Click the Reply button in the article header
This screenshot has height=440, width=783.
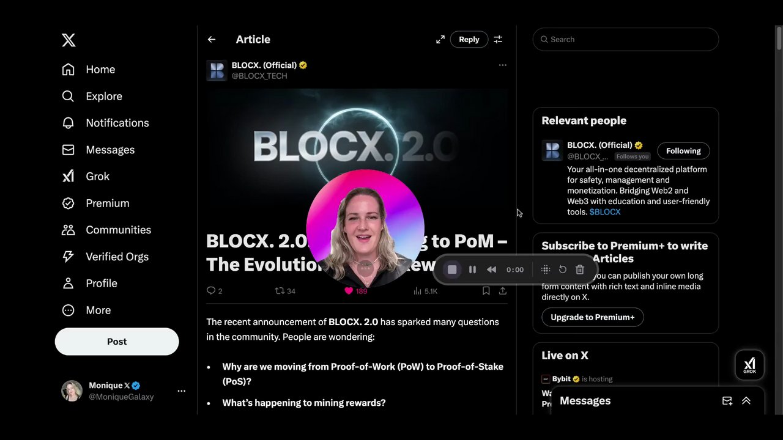(469, 39)
